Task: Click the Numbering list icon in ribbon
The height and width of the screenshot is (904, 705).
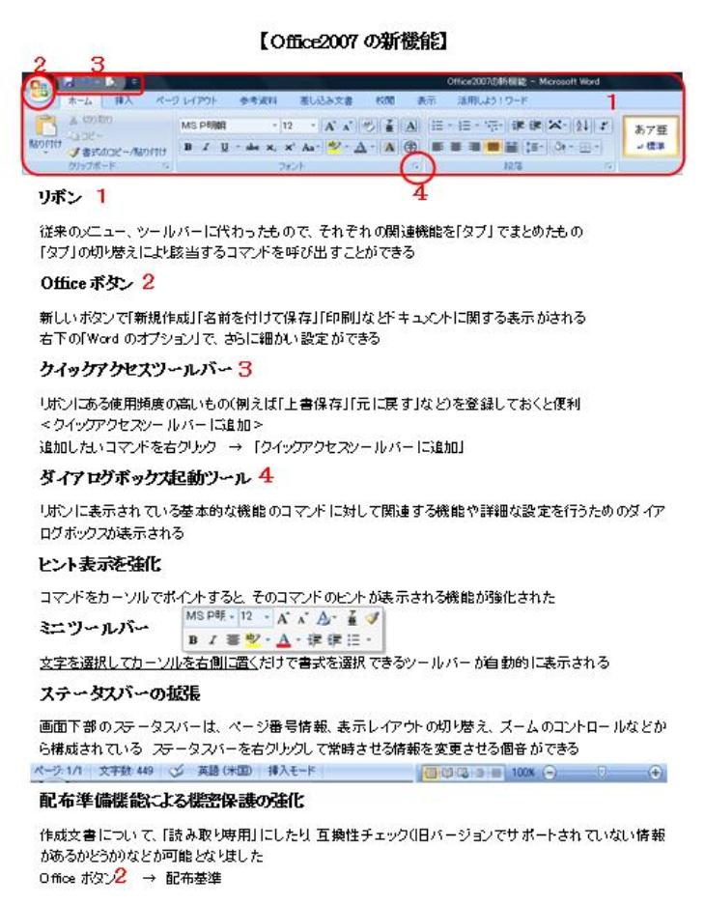Action: point(464,126)
